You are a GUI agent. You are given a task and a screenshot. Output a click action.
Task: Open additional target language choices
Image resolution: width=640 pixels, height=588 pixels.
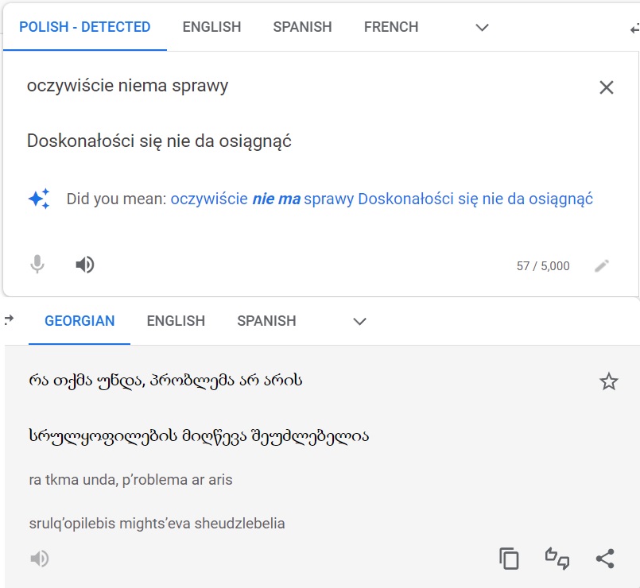pyautogui.click(x=359, y=322)
